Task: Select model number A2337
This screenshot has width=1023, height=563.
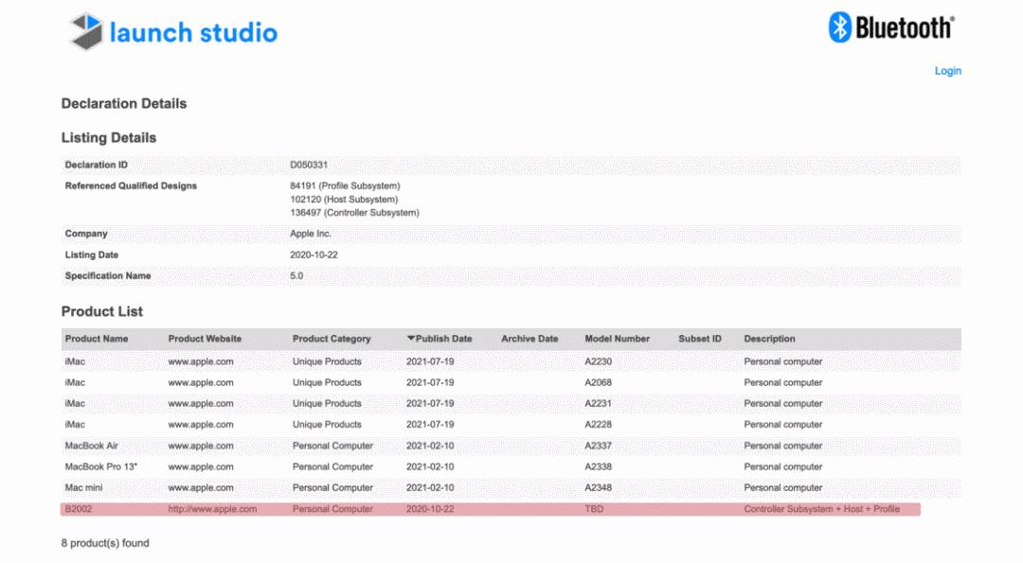Action: (x=599, y=446)
